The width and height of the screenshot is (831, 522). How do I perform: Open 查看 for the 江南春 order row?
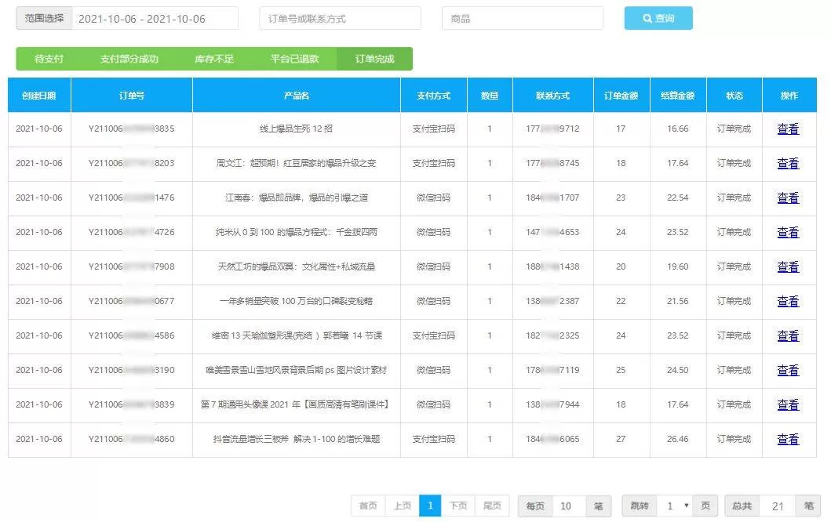point(788,198)
